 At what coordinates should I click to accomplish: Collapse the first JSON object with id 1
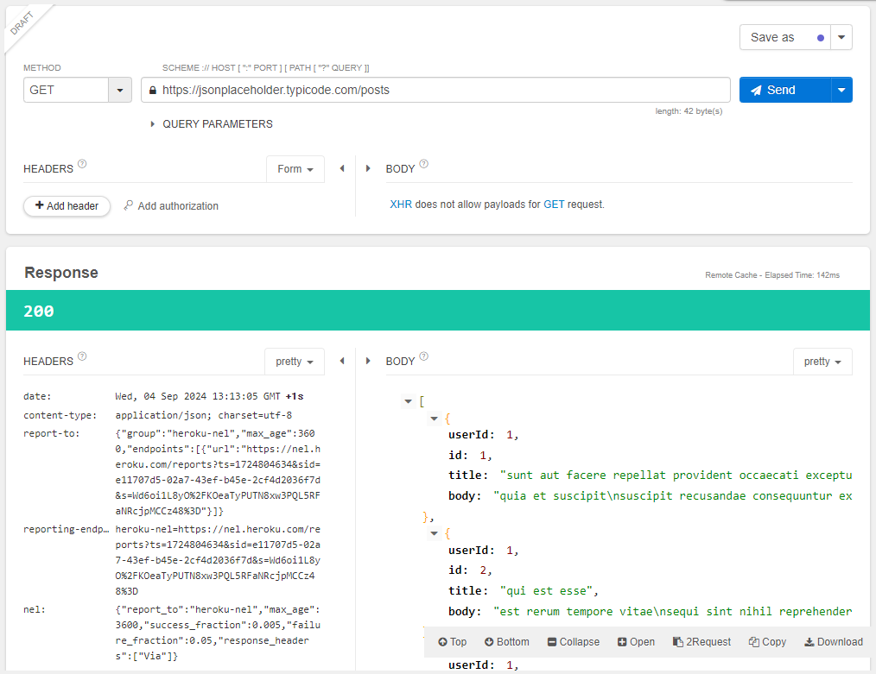click(435, 418)
